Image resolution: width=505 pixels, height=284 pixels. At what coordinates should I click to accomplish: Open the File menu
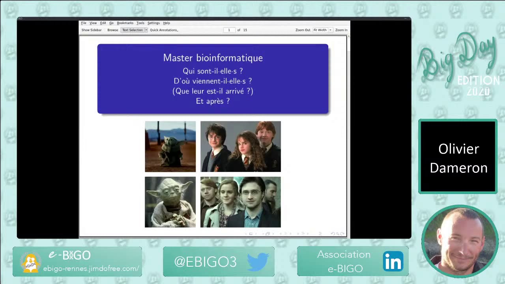[x=84, y=23]
